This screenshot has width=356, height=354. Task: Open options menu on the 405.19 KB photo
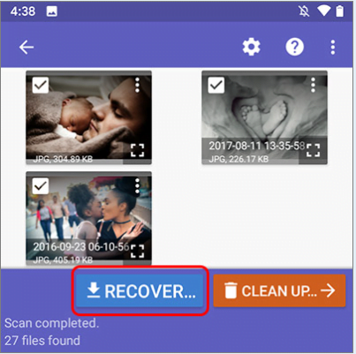pos(137,186)
